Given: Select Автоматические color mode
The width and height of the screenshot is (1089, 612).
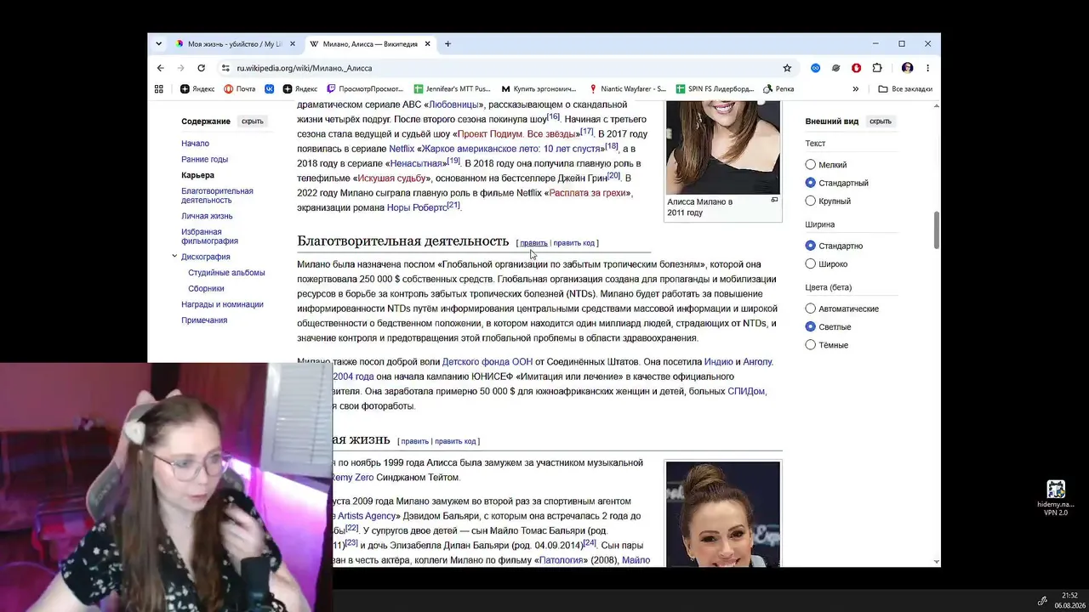Looking at the screenshot, I should tap(810, 309).
